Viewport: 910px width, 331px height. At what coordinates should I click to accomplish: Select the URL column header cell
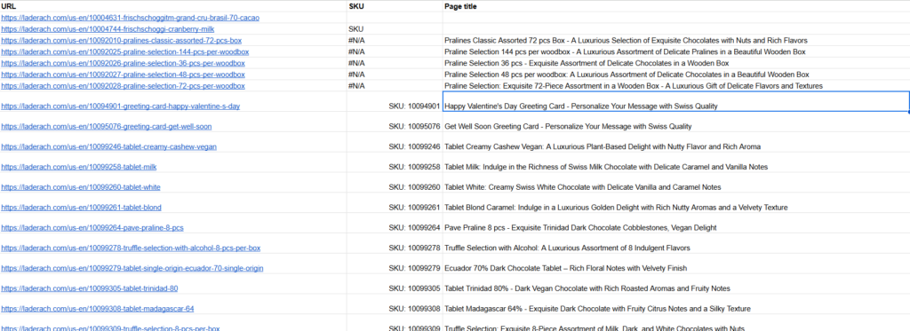click(173, 6)
